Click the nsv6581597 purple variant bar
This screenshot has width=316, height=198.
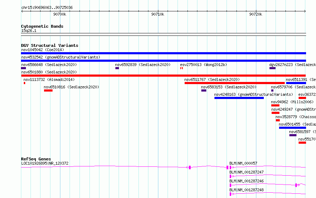click(x=293, y=135)
